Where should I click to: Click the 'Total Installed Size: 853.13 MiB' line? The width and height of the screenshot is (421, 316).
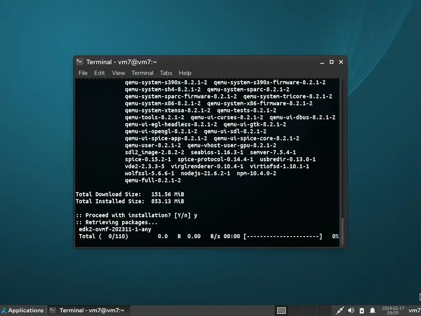click(x=130, y=201)
